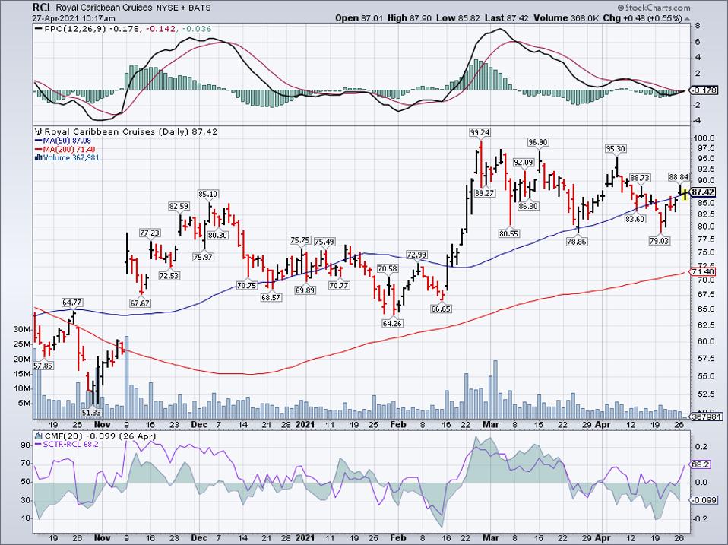Click the Chg +0.48 (+0.55%) value

(x=643, y=18)
